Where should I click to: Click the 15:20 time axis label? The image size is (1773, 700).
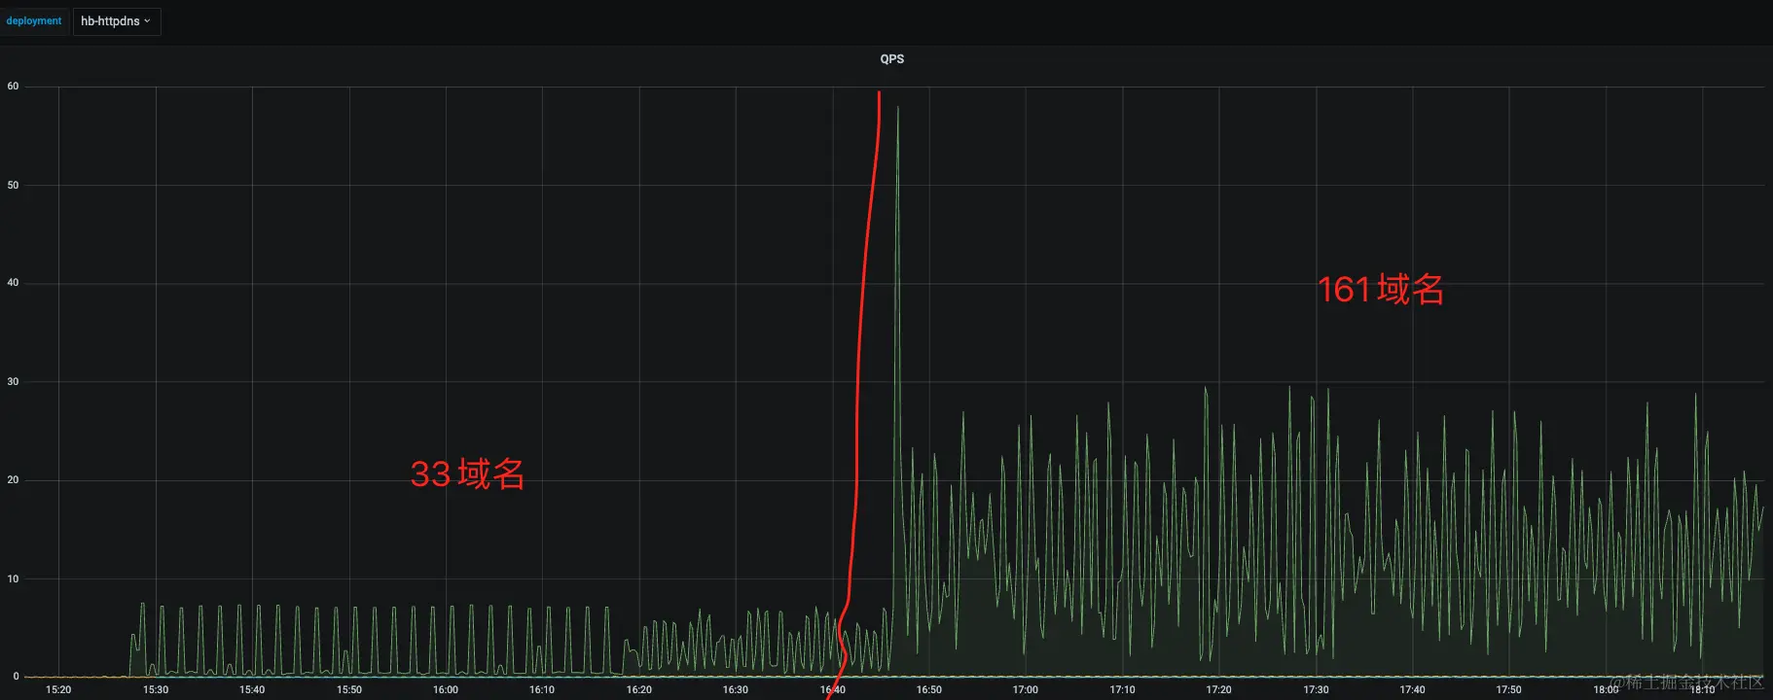58,689
